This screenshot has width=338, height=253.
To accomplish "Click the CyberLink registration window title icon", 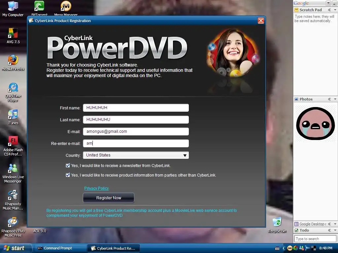I will coord(31,21).
